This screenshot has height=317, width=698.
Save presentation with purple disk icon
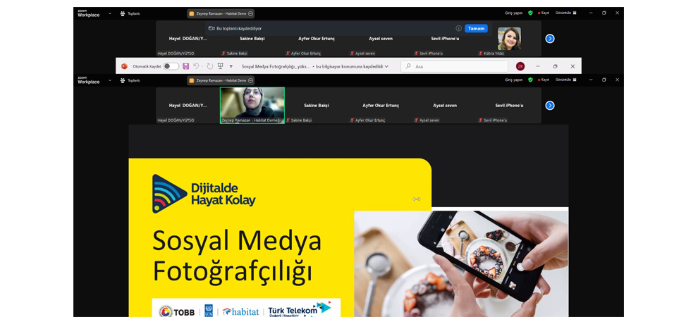pyautogui.click(x=185, y=66)
